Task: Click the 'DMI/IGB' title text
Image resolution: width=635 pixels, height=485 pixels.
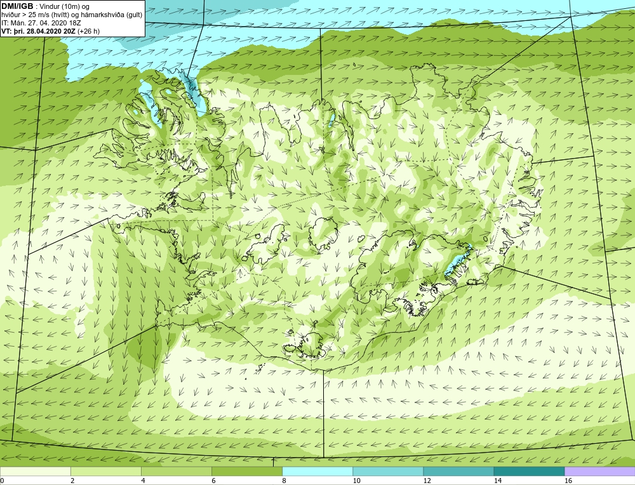Action: (x=17, y=6)
